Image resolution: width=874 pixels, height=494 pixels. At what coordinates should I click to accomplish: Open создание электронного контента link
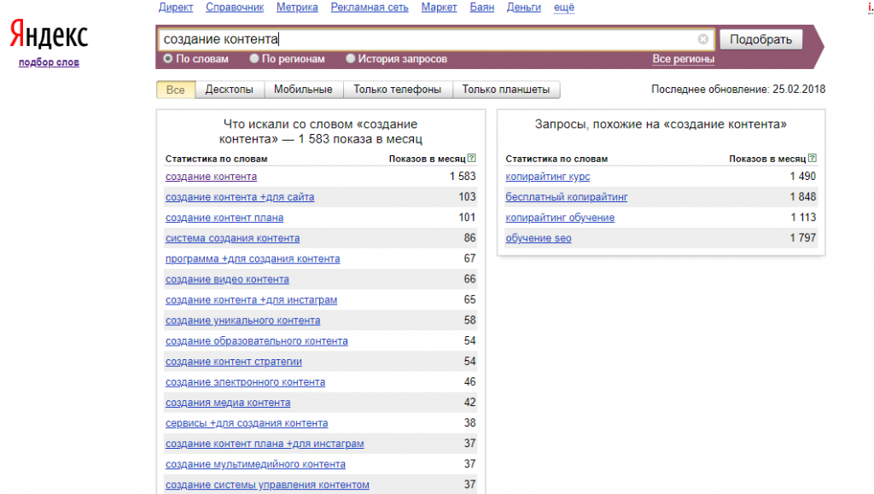245,382
